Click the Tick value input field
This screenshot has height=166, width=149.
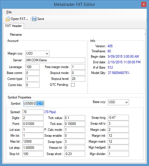point(74,118)
